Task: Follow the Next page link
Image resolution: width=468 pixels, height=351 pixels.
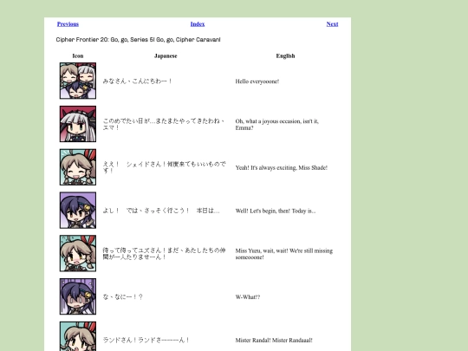Action: pyautogui.click(x=332, y=24)
